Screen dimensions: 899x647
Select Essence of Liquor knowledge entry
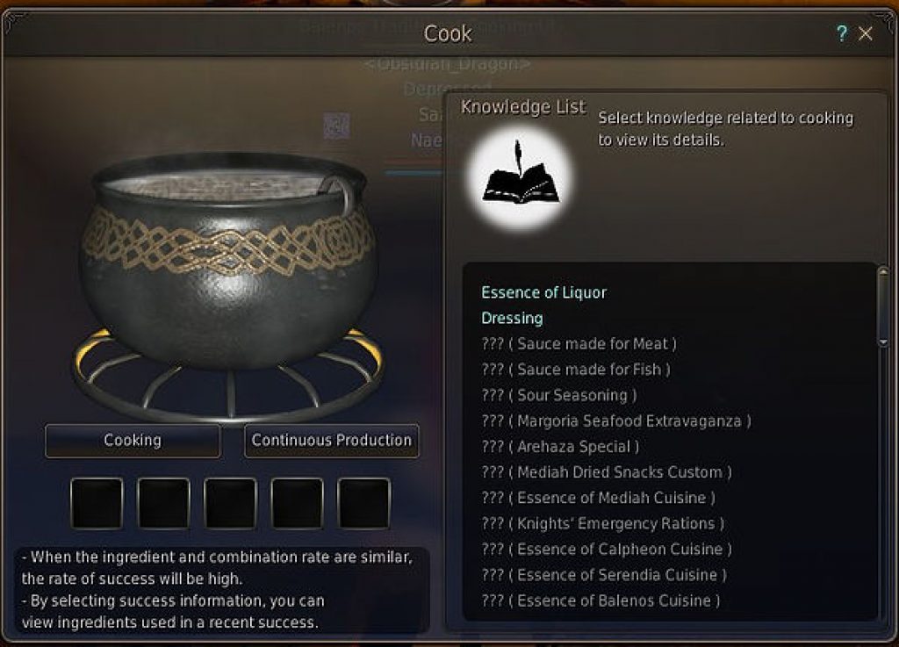tap(543, 293)
